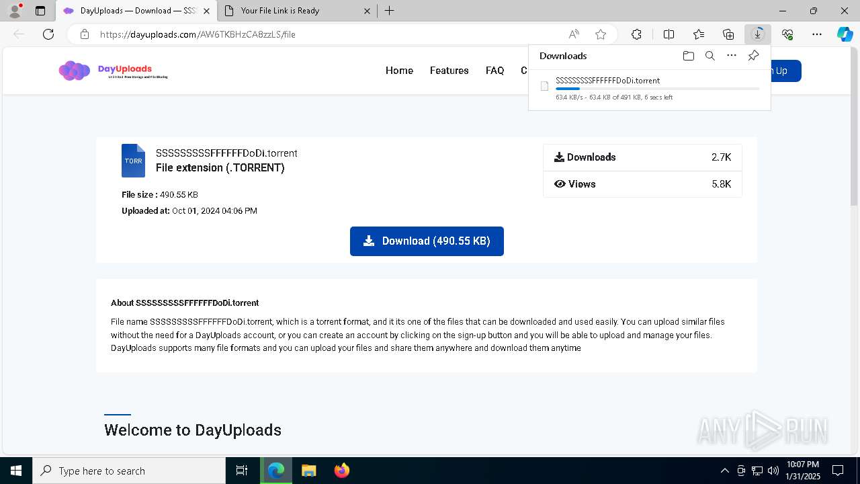Switch to 'Your File Link is Ready' tab
The width and height of the screenshot is (860, 484).
[280, 11]
